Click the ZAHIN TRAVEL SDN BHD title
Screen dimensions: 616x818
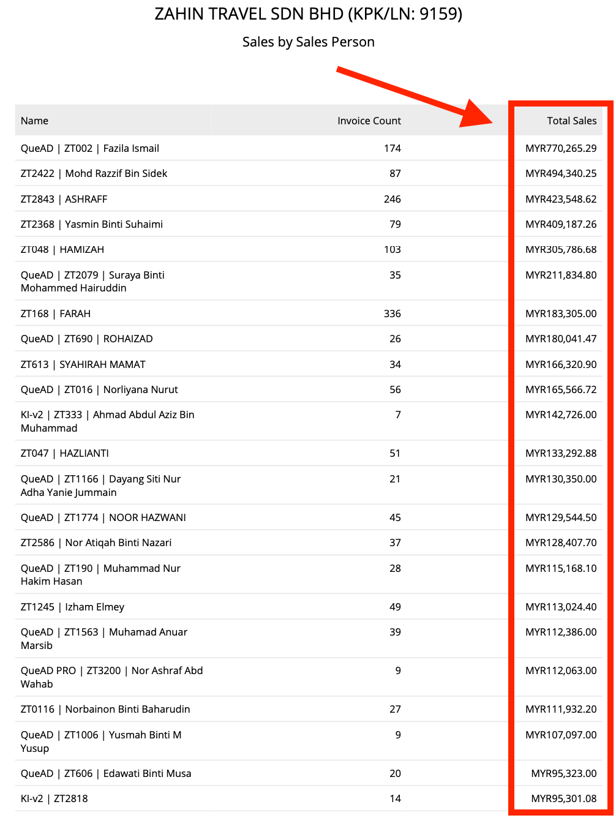[308, 13]
